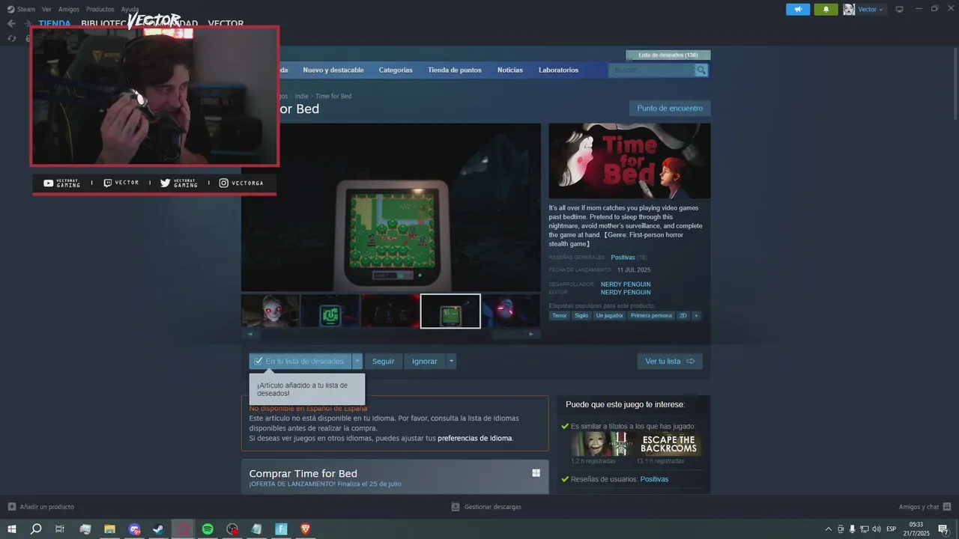The width and height of the screenshot is (959, 539).
Task: Click Añadir un producto at the bottom
Action: tap(41, 507)
